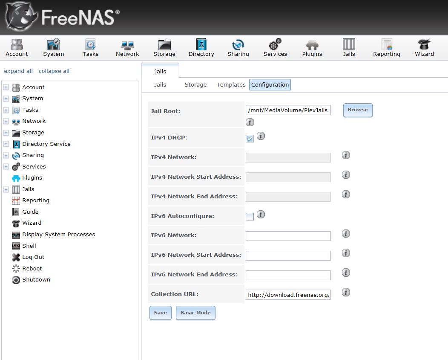Image resolution: width=448 pixels, height=360 pixels.
Task: Open Tasks in the top toolbar
Action: coord(90,48)
